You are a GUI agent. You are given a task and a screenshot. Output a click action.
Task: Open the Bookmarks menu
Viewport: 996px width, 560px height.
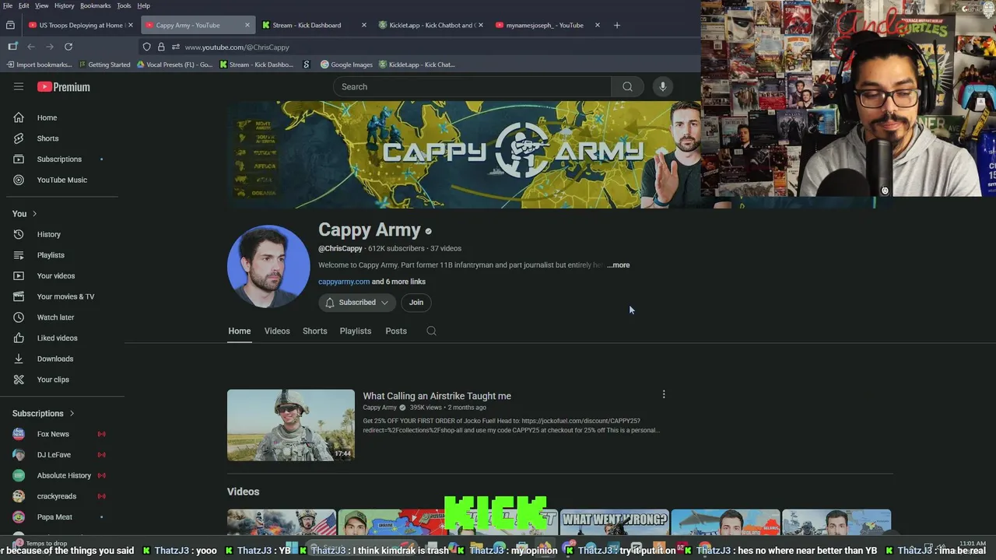96,5
